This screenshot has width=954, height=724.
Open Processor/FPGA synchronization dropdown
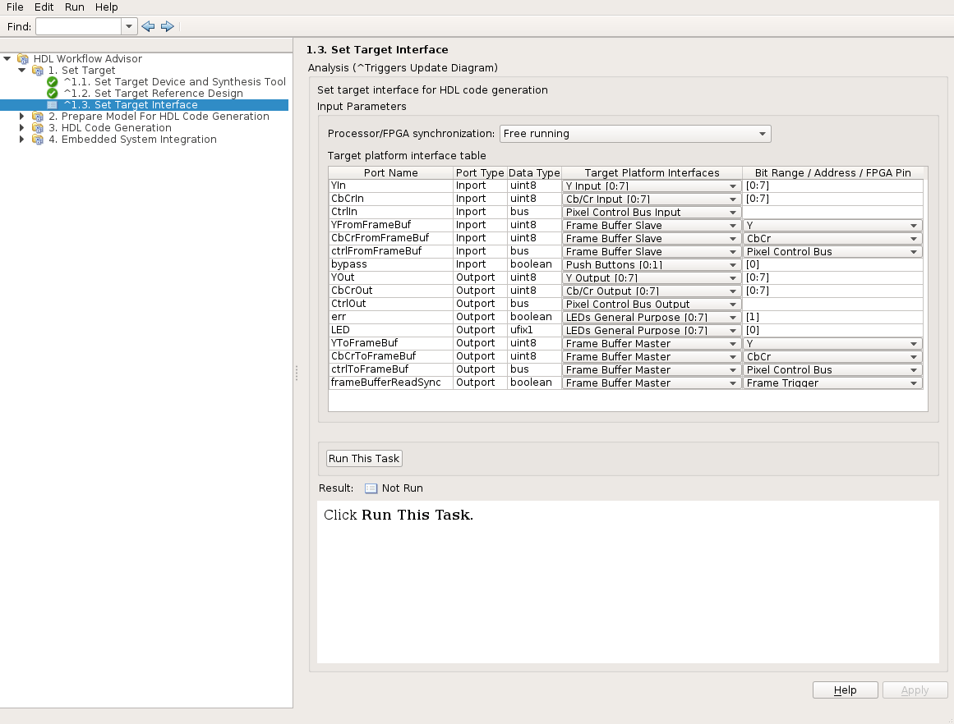click(634, 134)
